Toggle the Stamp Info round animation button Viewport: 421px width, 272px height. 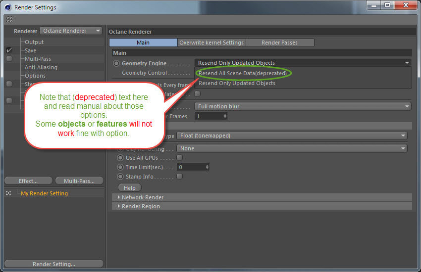click(x=120, y=177)
